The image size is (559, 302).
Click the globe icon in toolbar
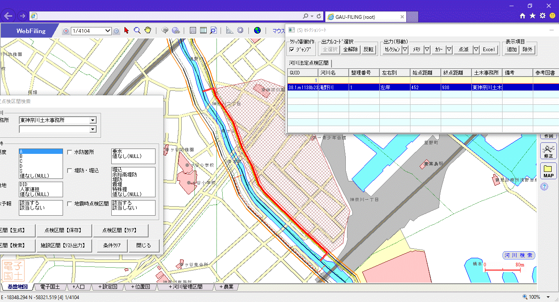(x=257, y=31)
